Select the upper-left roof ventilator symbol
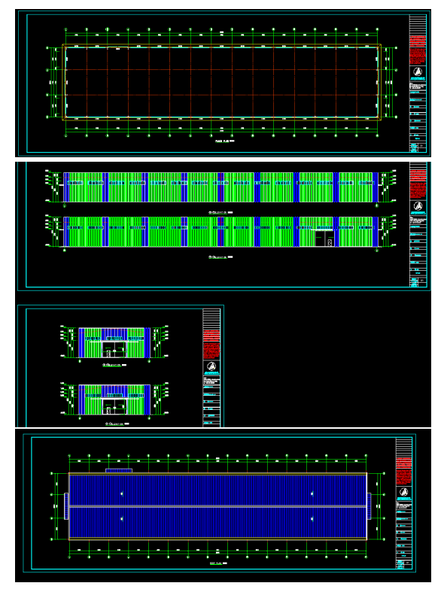Image resolution: width=444 pixels, height=589 pixels. click(122, 494)
